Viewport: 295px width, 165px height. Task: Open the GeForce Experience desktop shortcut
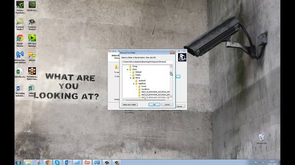point(20,7)
